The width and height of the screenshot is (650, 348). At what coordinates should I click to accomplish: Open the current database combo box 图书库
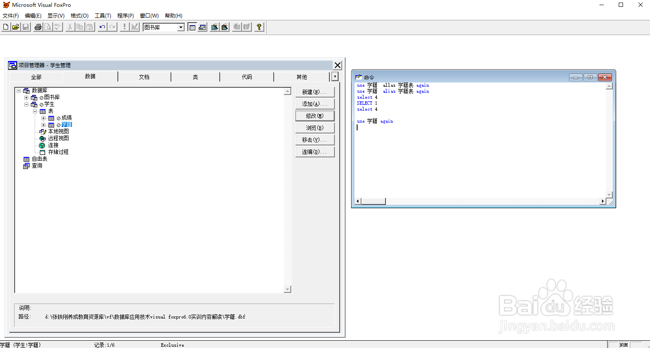pos(164,27)
